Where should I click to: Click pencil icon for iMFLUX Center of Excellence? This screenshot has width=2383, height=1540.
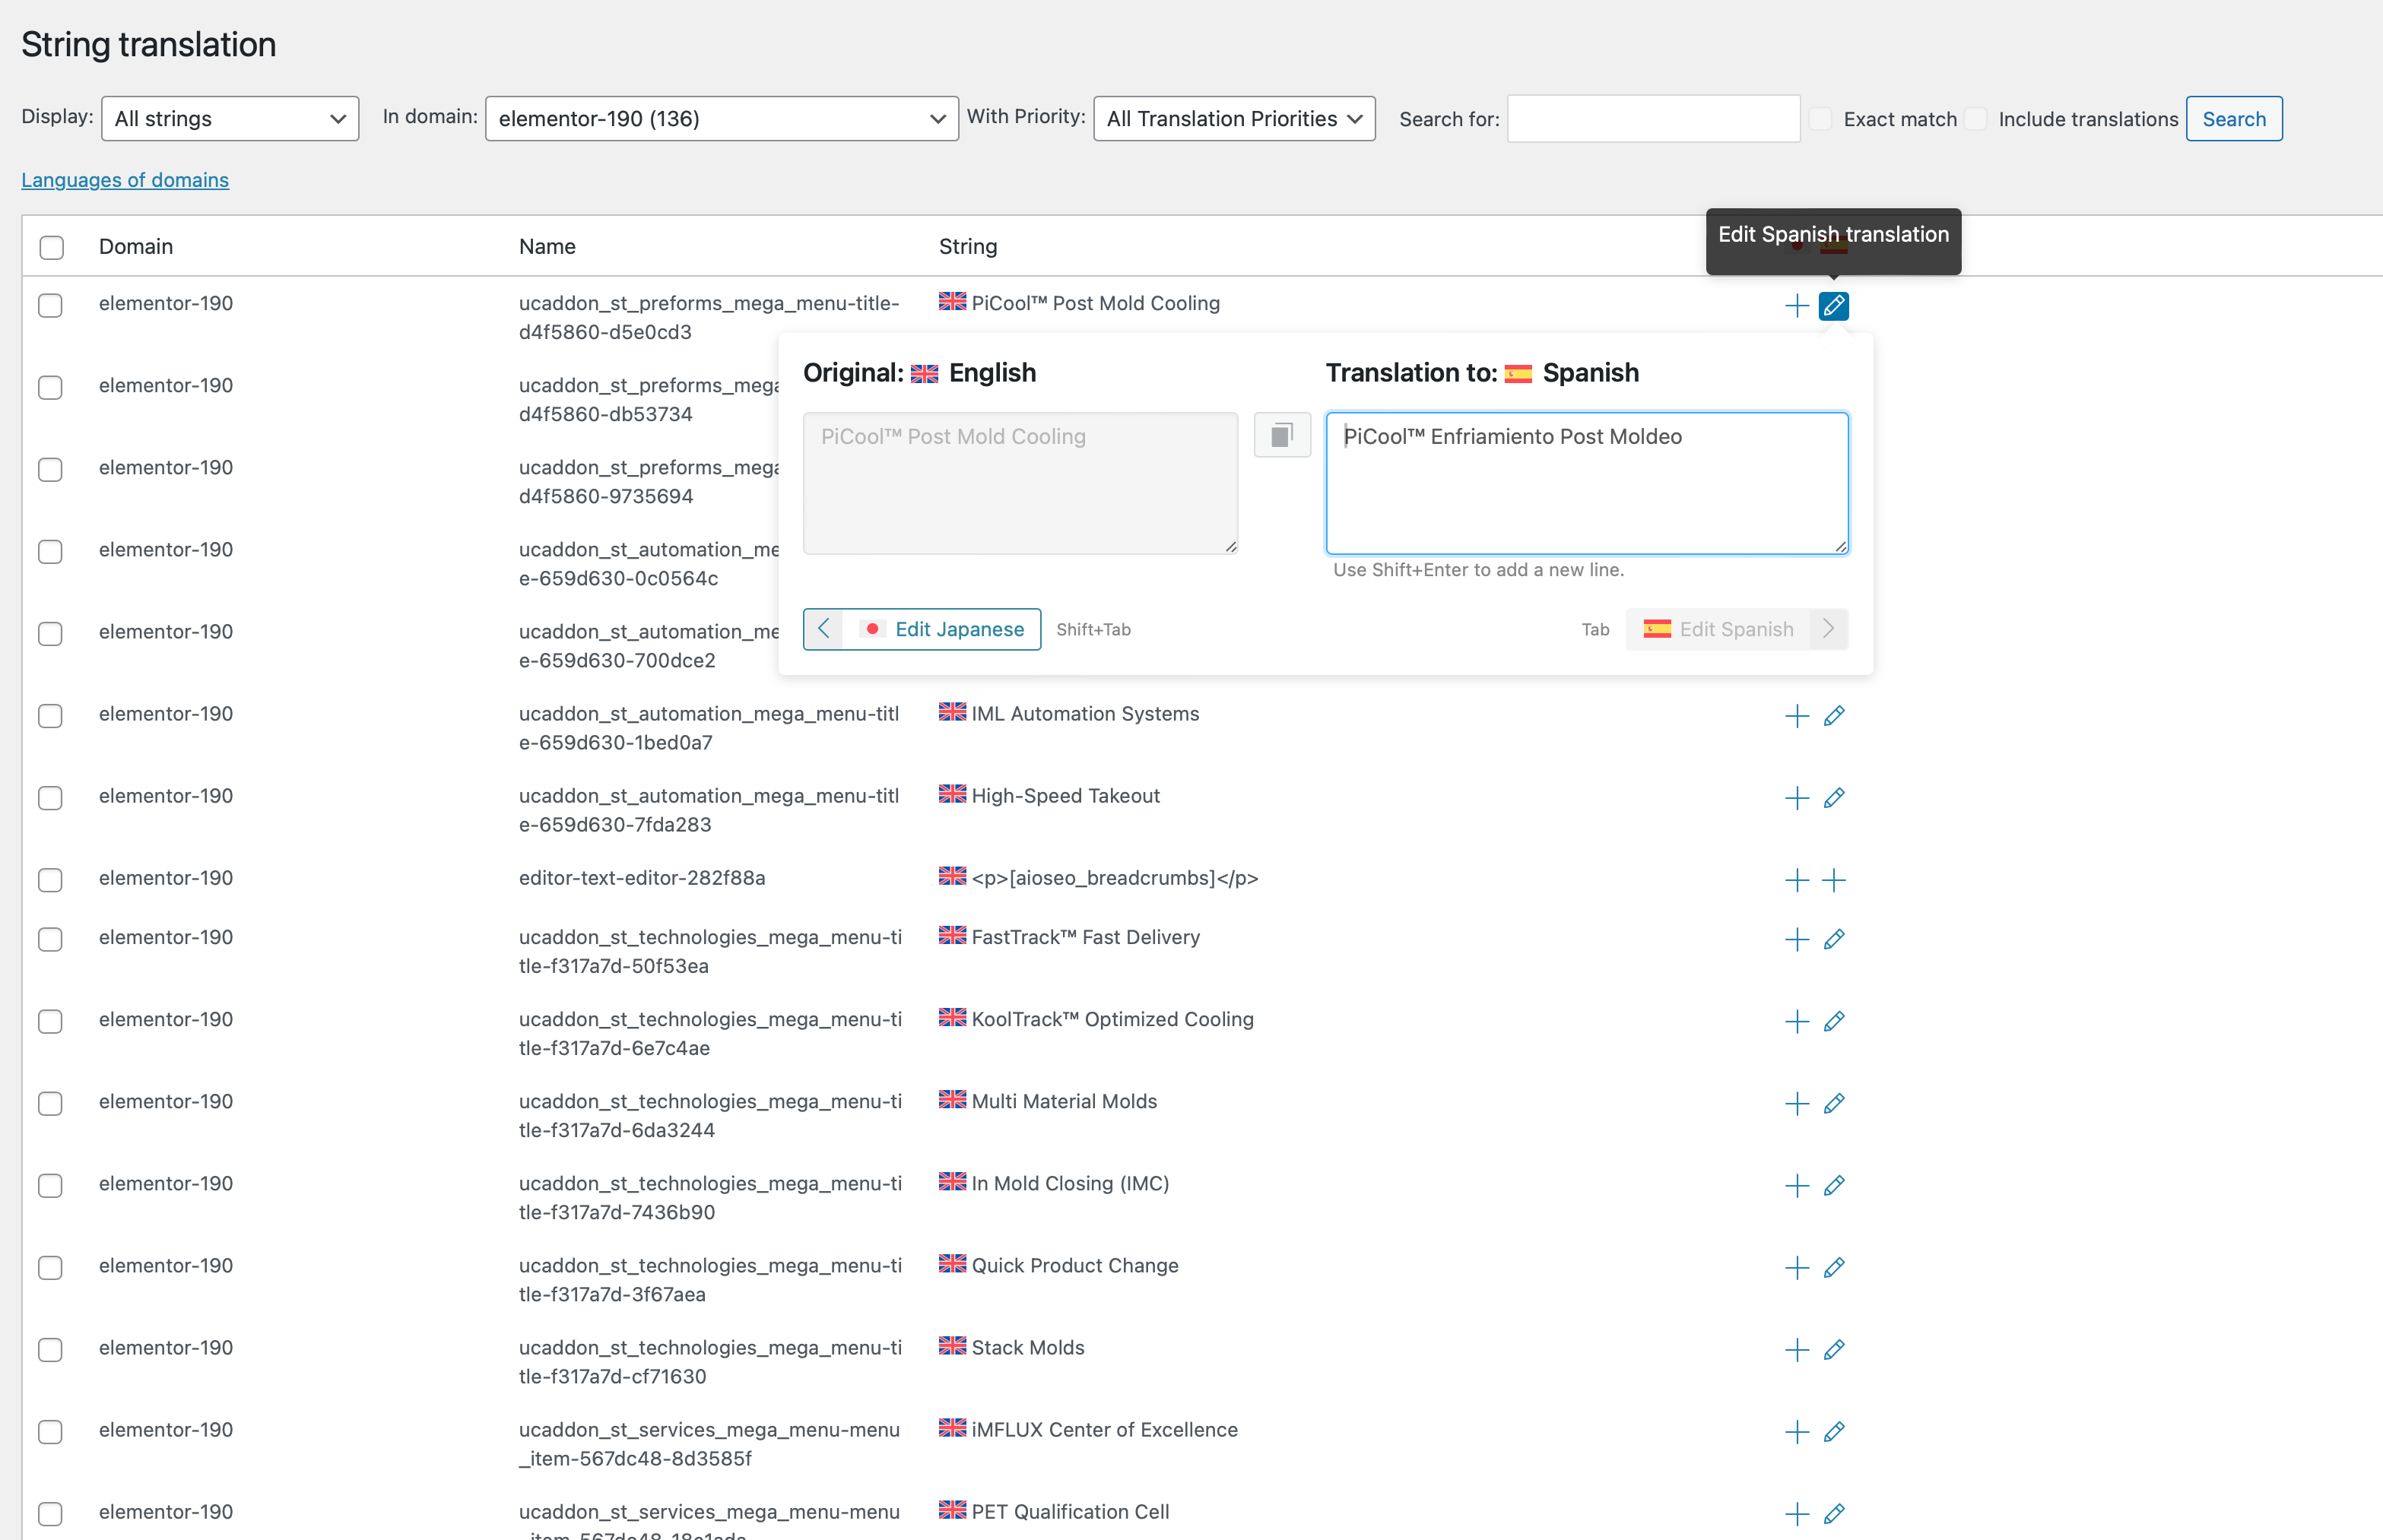[x=1832, y=1431]
